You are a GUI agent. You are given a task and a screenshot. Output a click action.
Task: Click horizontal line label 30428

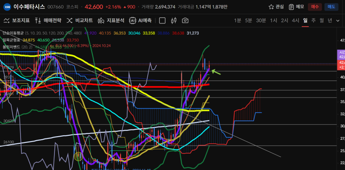pos(9,121)
